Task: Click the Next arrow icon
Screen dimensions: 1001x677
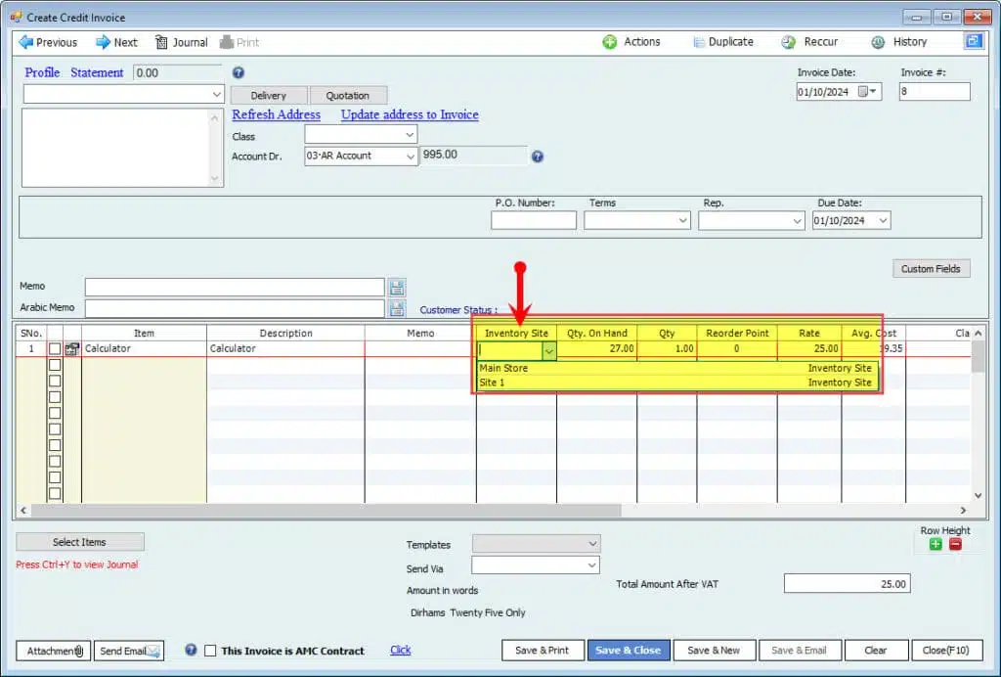Action: [x=103, y=42]
